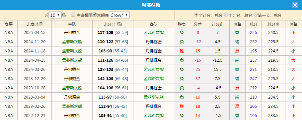The height and width of the screenshot is (120, 302).
Task: Click the 比分(半场) column header
Action: point(113,24)
